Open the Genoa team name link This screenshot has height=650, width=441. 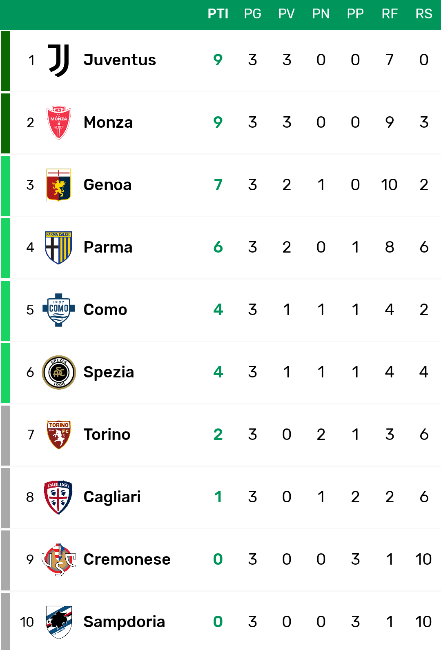click(107, 185)
